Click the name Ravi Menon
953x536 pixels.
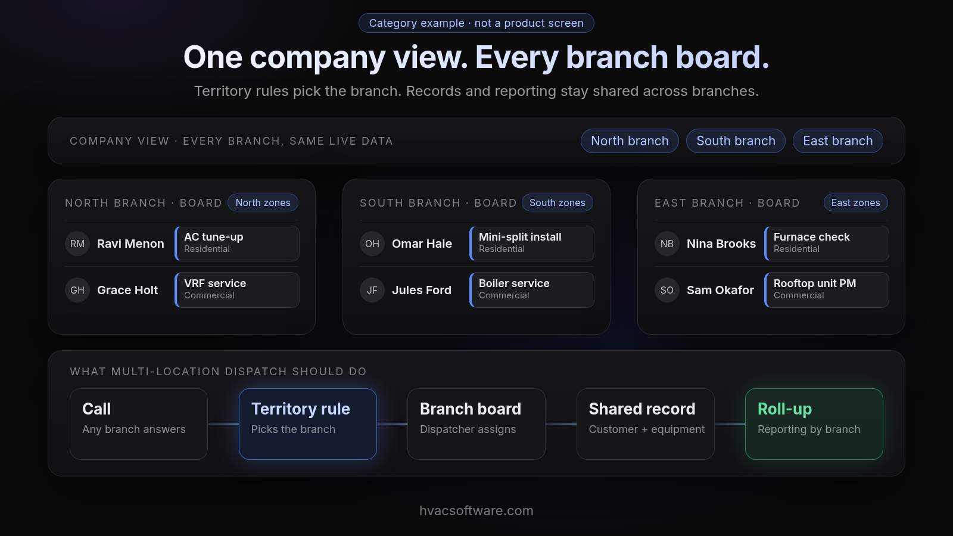130,244
